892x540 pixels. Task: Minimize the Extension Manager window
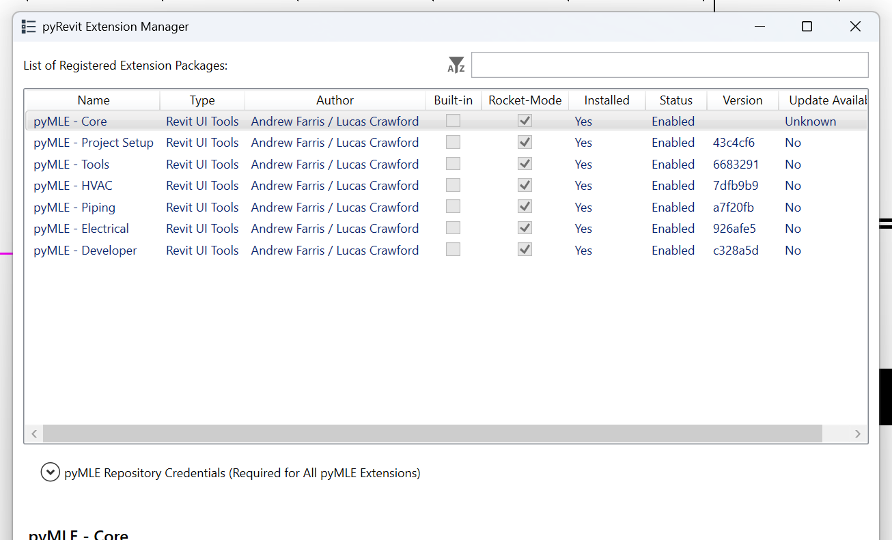[x=759, y=27]
